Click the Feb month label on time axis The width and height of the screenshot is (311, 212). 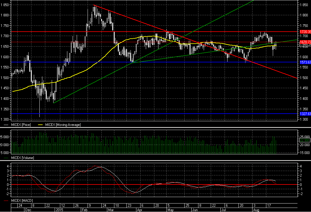click(x=84, y=210)
